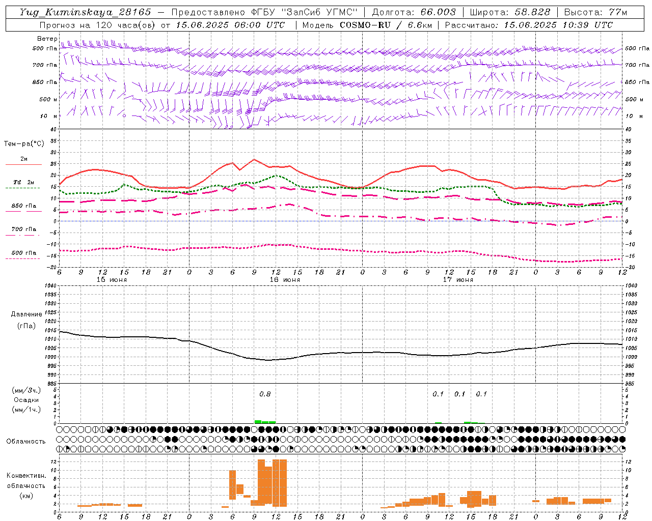Click the 16 июня date label

tap(285, 279)
